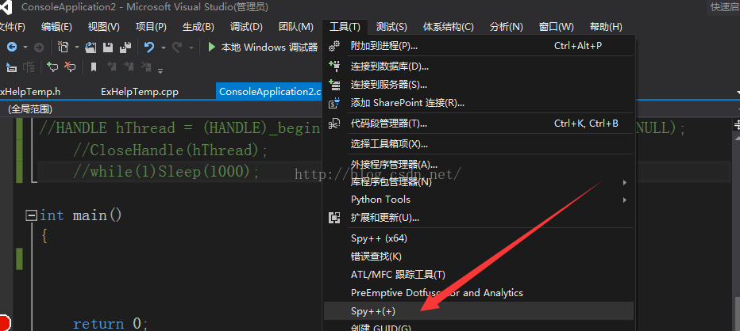Viewport: 740px width, 331px height.
Task: Collapse the int main() code block
Action: (32, 215)
